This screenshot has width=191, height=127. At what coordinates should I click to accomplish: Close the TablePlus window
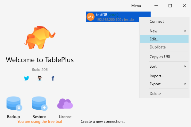coord(184,5)
